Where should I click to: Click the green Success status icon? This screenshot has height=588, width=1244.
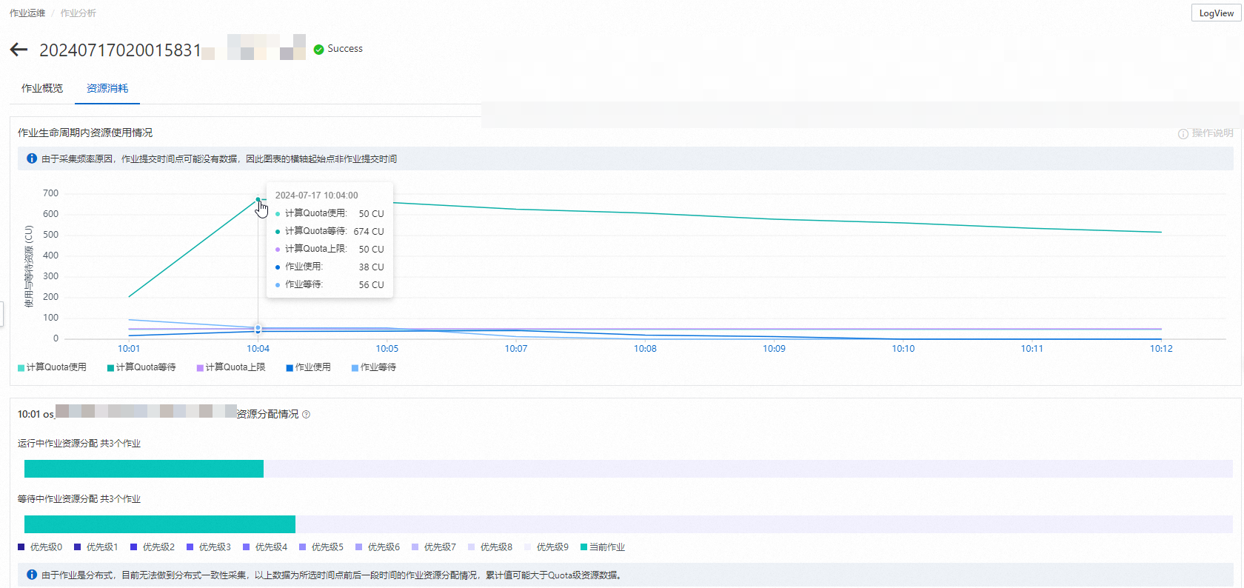(x=318, y=49)
